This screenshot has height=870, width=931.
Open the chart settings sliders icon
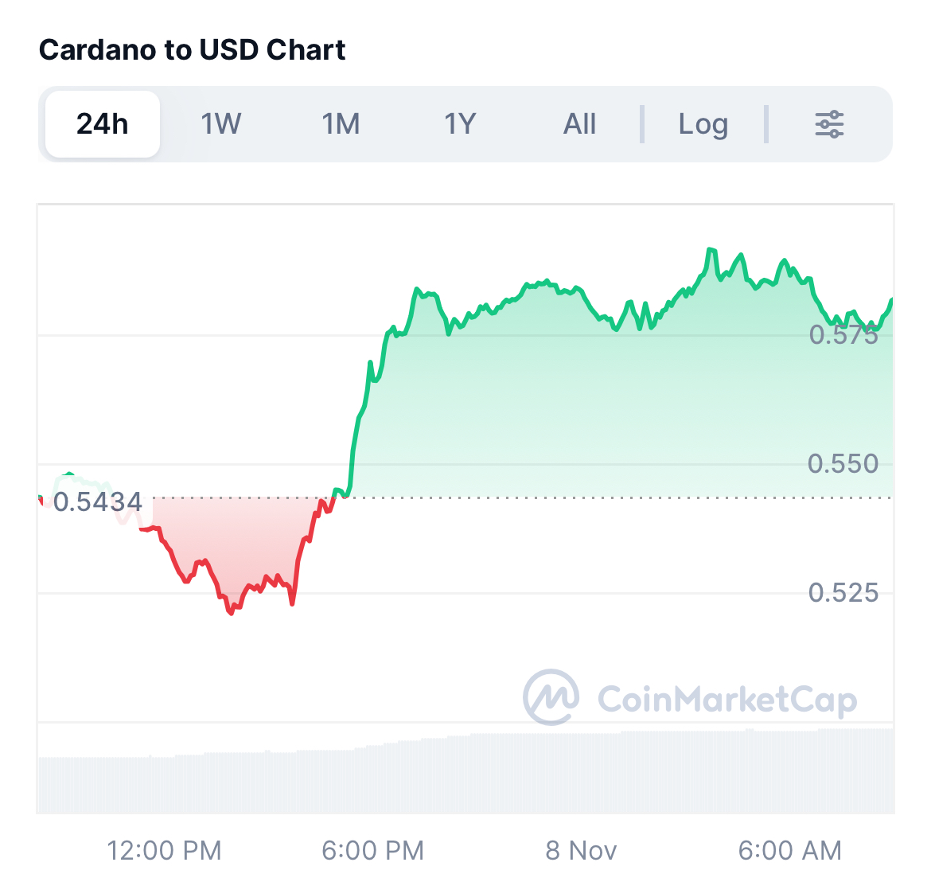pyautogui.click(x=829, y=124)
